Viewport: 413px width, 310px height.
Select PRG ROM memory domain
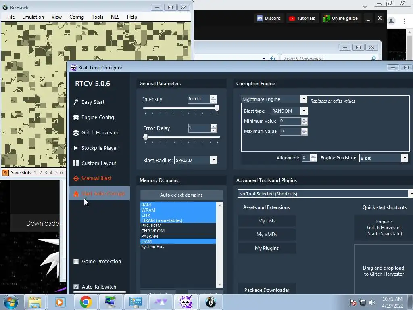tap(178, 226)
